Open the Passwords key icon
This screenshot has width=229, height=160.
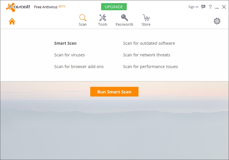click(124, 18)
